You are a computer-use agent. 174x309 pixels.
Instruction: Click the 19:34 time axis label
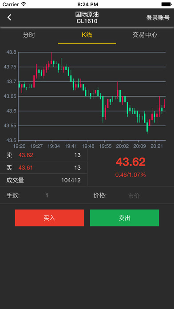[x=54, y=146]
